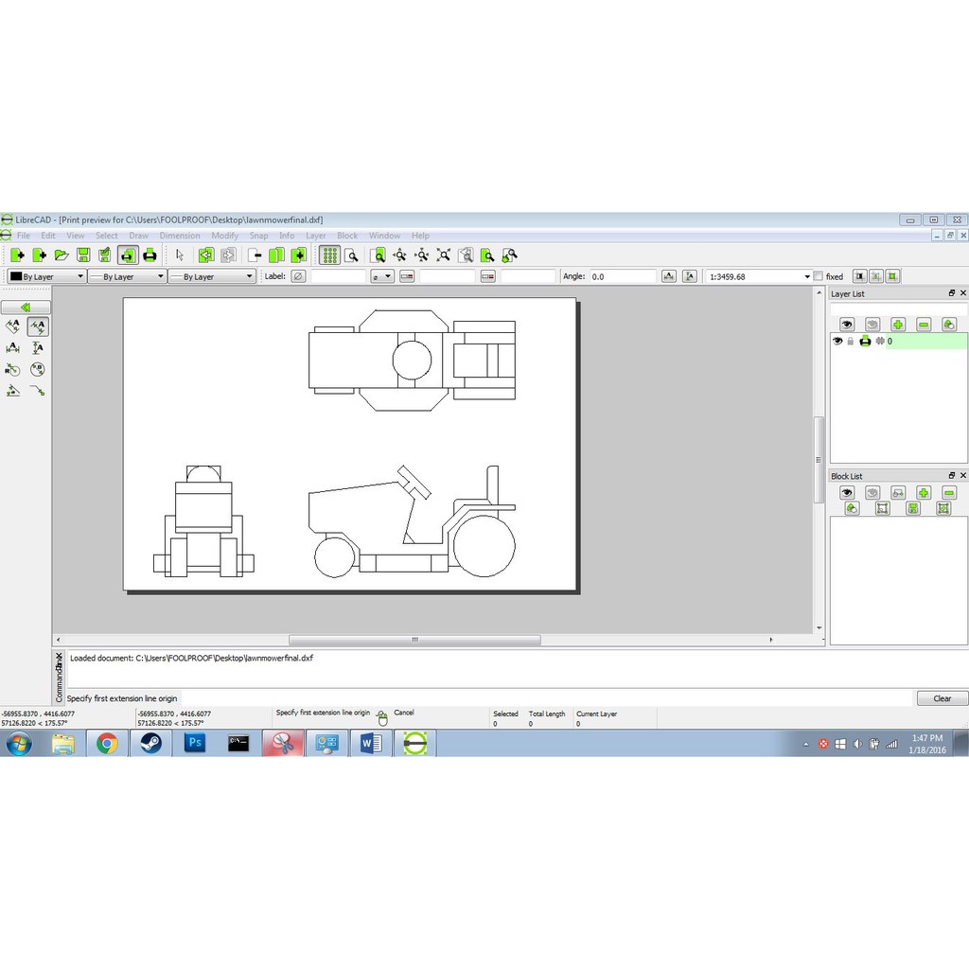This screenshot has width=969, height=969.
Task: Open the color By Layer dropdown
Action: pos(46,276)
